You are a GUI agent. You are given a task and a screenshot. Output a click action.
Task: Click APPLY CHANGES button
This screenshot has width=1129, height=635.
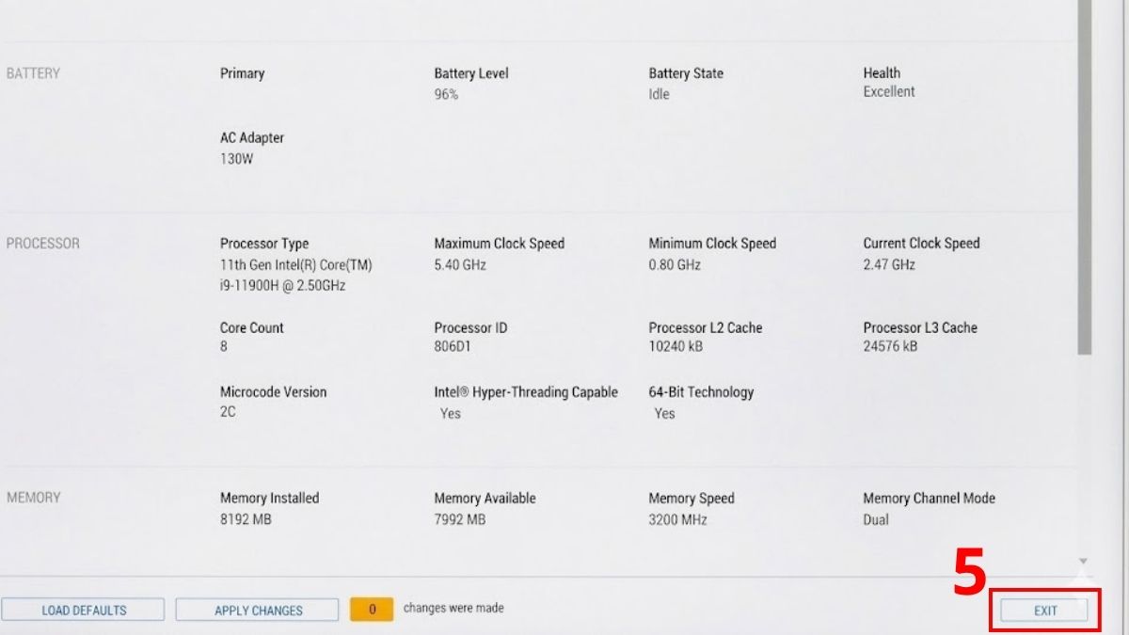[258, 611]
